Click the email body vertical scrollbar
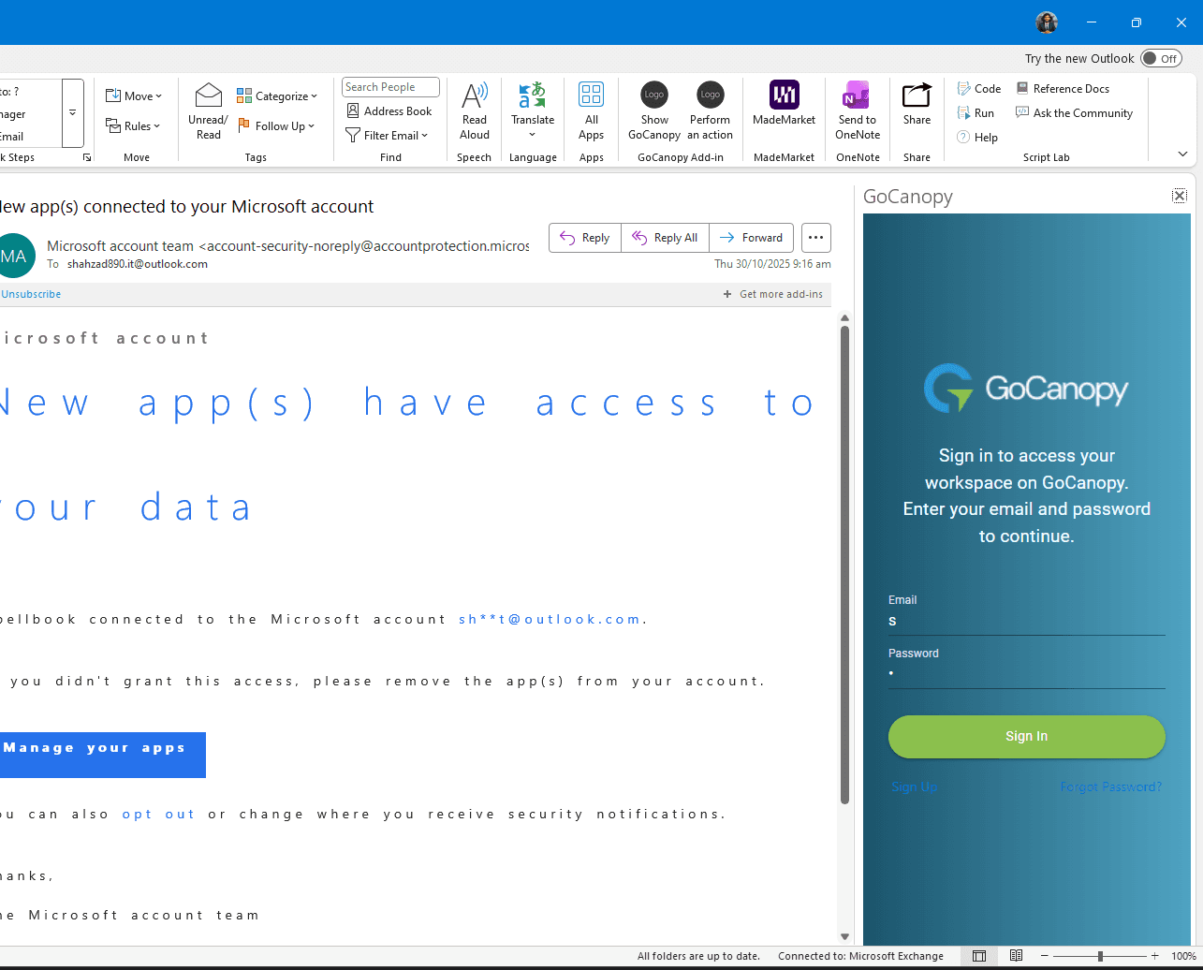 [x=844, y=565]
